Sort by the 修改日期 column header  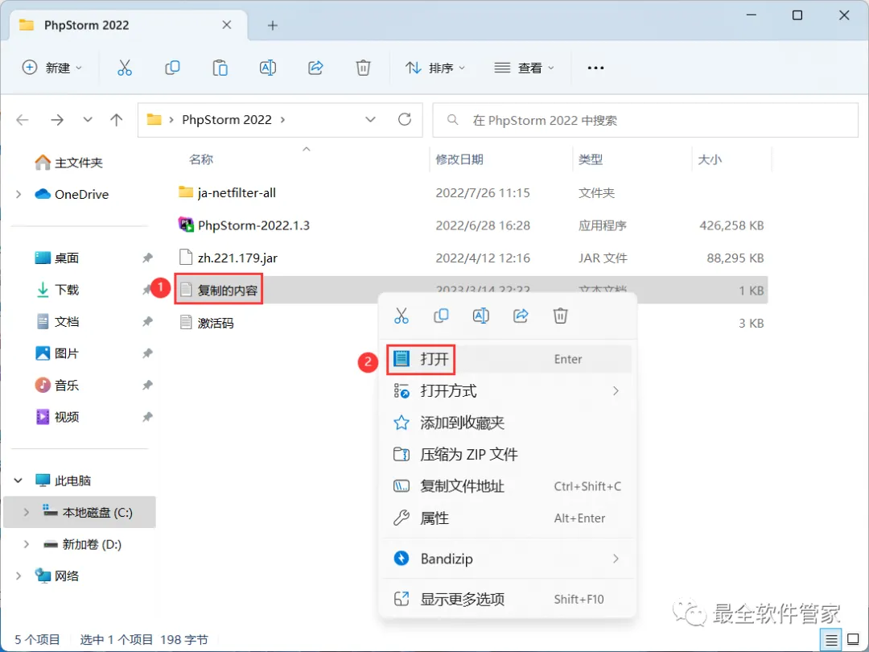[459, 159]
